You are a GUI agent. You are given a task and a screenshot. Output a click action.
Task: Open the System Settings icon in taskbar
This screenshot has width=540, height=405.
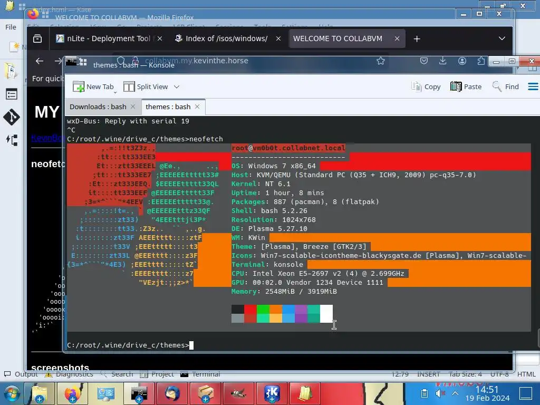[x=105, y=393]
